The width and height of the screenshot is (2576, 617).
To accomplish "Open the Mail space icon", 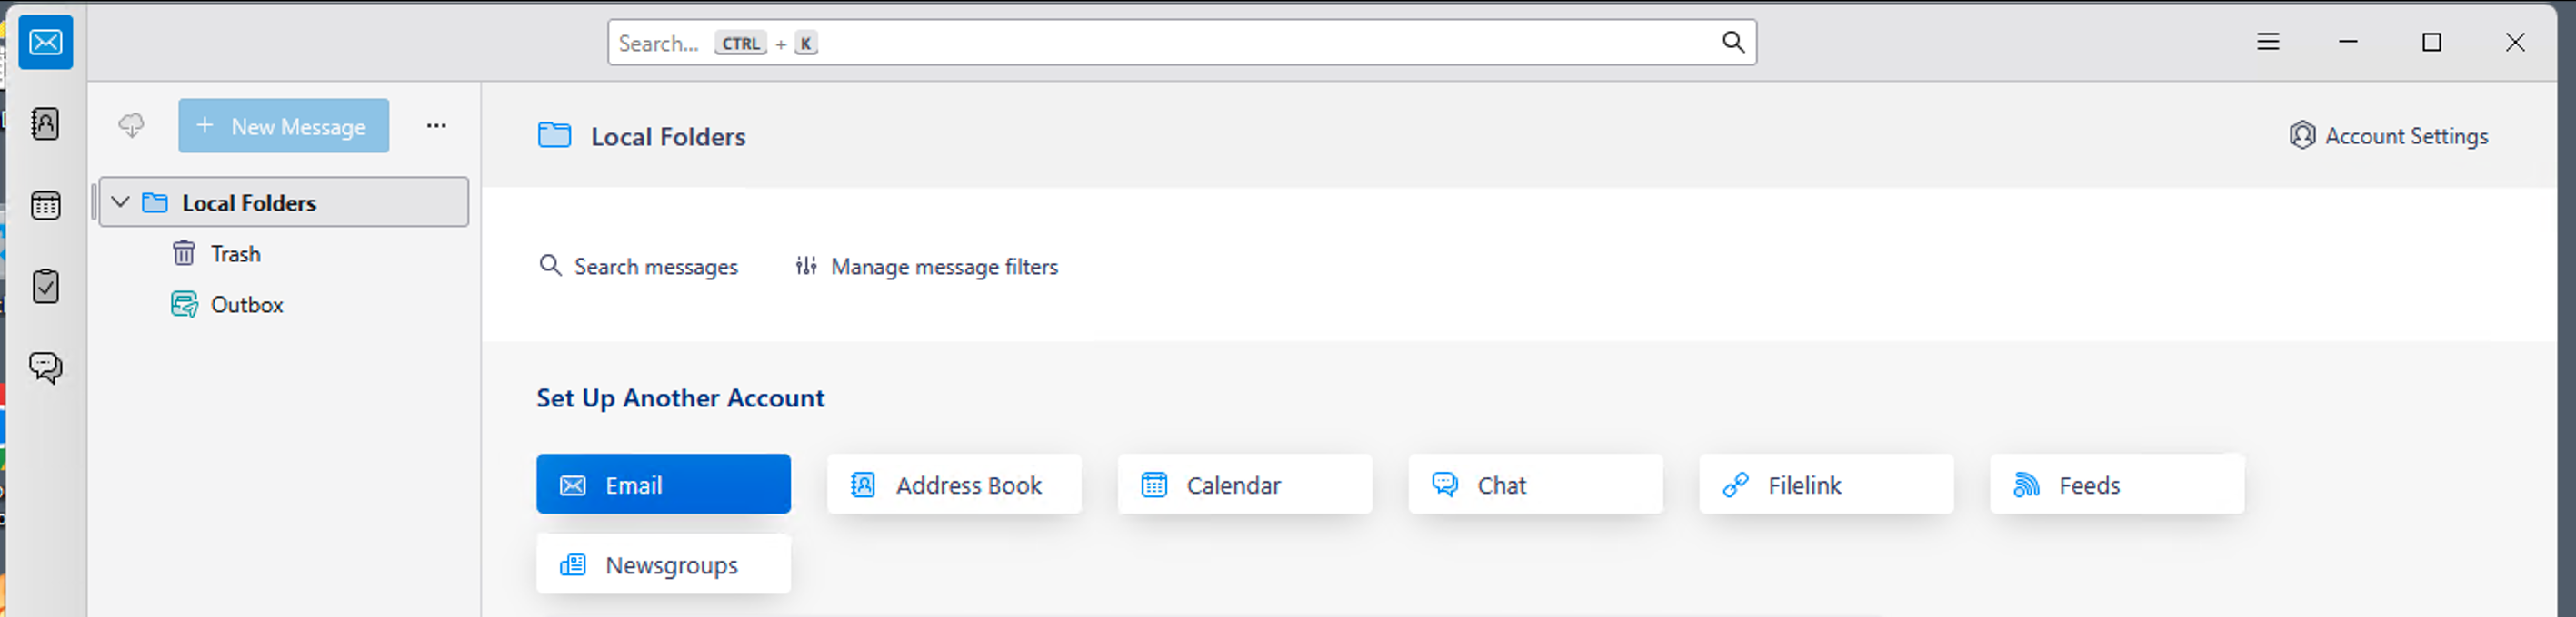I will pos(46,42).
